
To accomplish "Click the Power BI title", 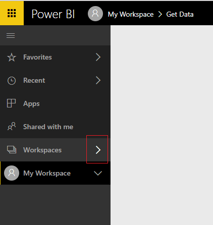I will pyautogui.click(x=53, y=14).
